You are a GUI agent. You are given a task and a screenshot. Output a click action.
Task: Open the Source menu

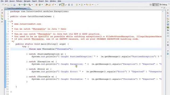tap(12, 1)
